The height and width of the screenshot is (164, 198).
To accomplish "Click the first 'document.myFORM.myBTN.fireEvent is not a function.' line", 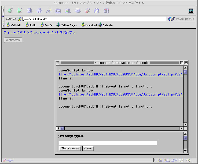I will 105,86.
